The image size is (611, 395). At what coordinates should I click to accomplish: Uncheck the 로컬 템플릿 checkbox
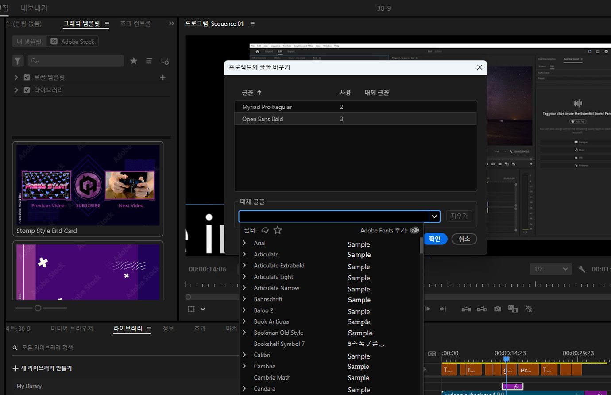coord(27,77)
